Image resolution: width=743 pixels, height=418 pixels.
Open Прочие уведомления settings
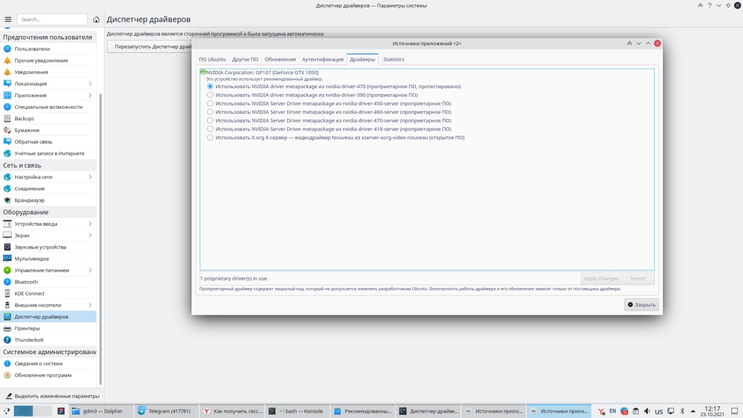49,60
